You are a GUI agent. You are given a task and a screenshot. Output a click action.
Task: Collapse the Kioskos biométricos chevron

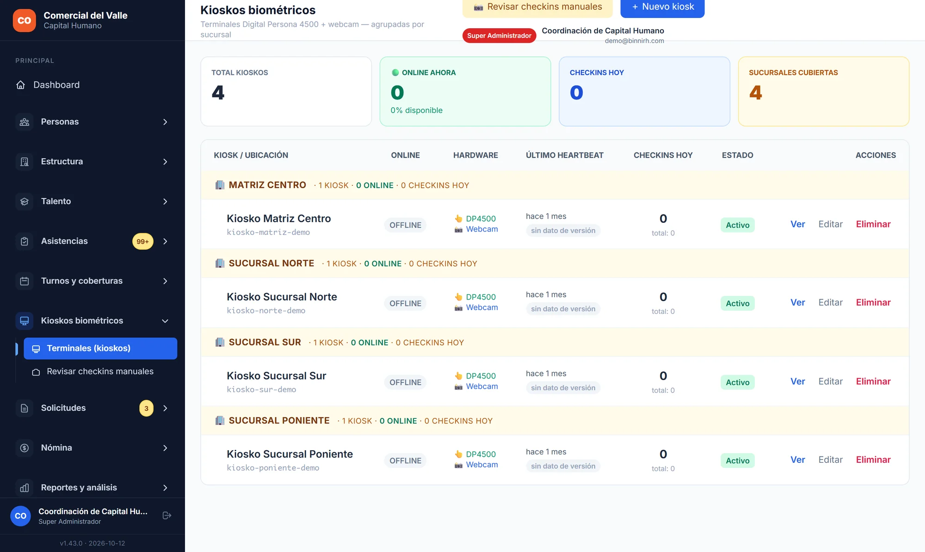coord(165,321)
